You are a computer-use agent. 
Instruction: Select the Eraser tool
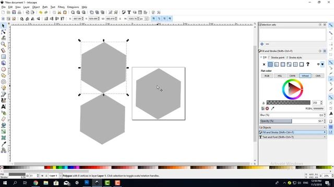(3, 119)
